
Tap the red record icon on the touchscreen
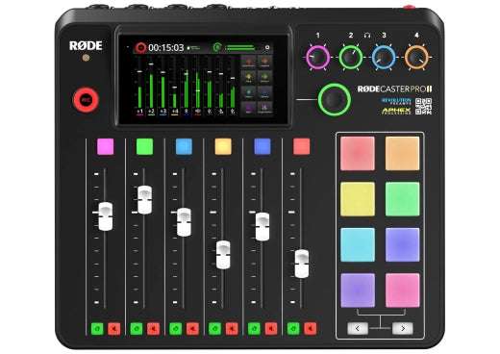click(140, 47)
